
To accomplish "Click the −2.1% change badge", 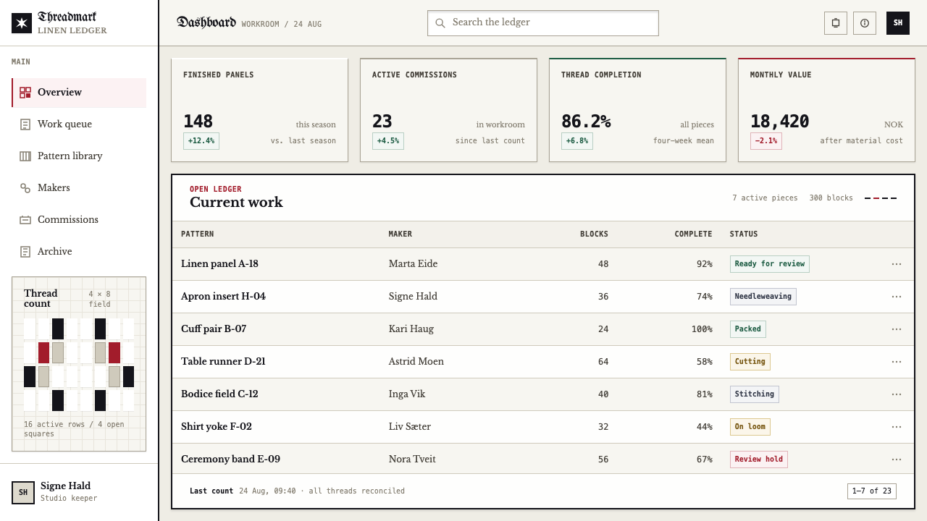I will click(x=765, y=141).
